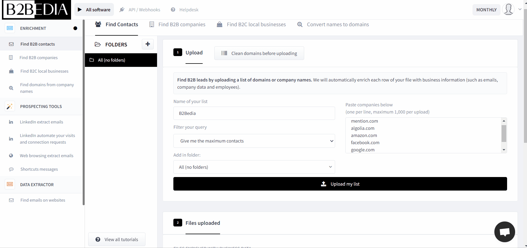Click the Data Extractor envelope icon
Viewport: 527px width, 248px height.
pyautogui.click(x=10, y=184)
